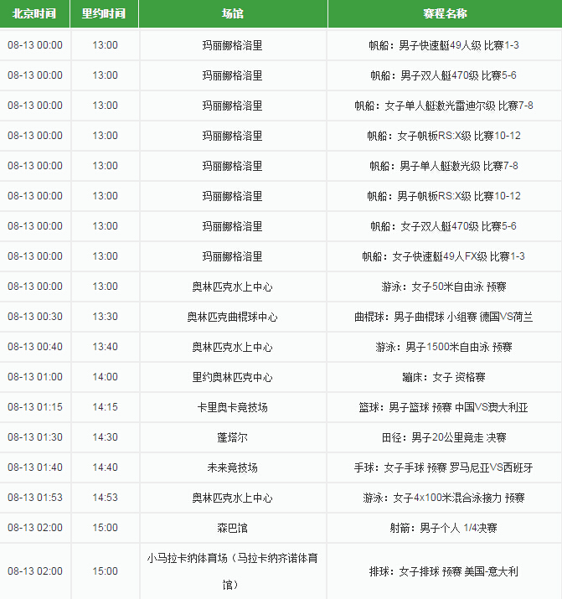This screenshot has width=562, height=599.
Task: Select the 小马拉卡纳体育场 venue cell
Action: tap(232, 571)
